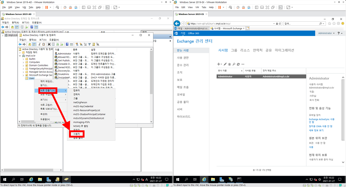
Task: Select 메일 흐름 in Exchange left navigation
Action: tap(183, 87)
